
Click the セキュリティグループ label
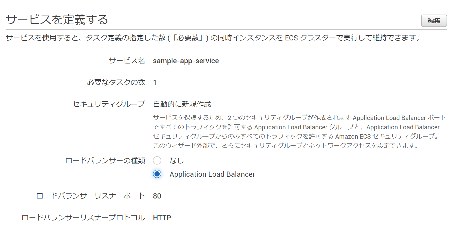(x=109, y=104)
